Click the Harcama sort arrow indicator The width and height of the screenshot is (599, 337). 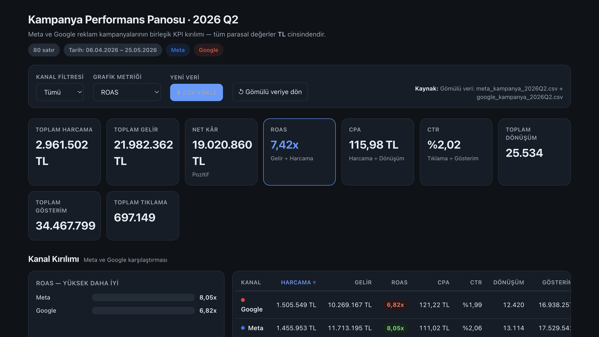click(314, 283)
